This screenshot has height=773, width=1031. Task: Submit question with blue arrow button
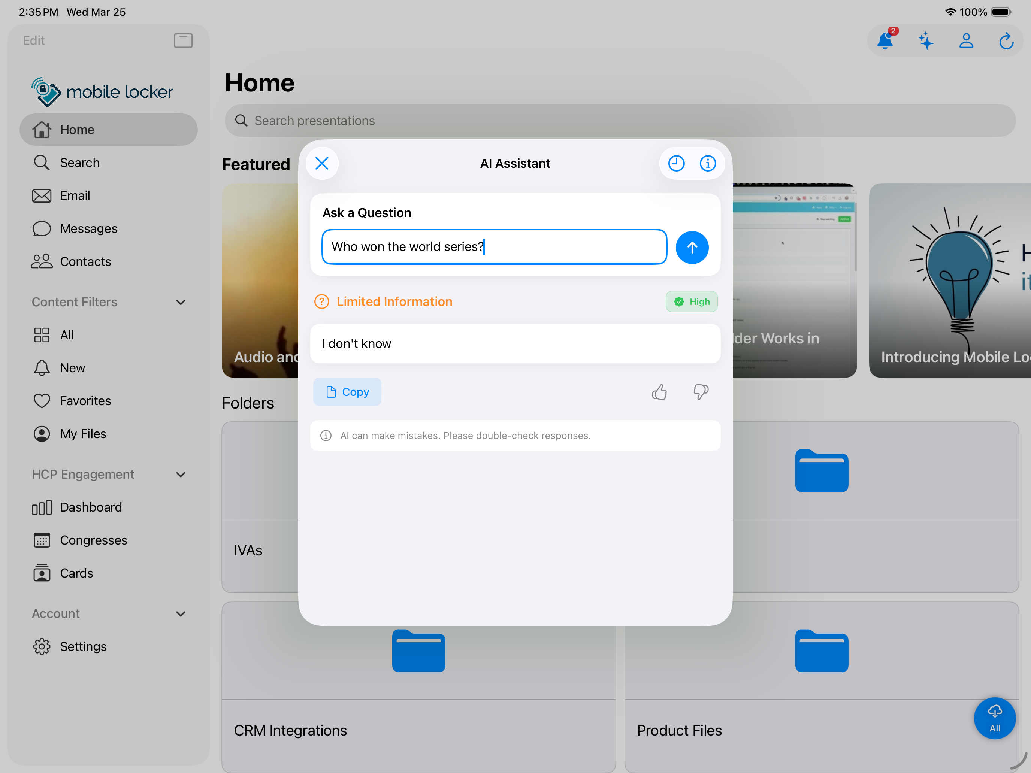692,248
